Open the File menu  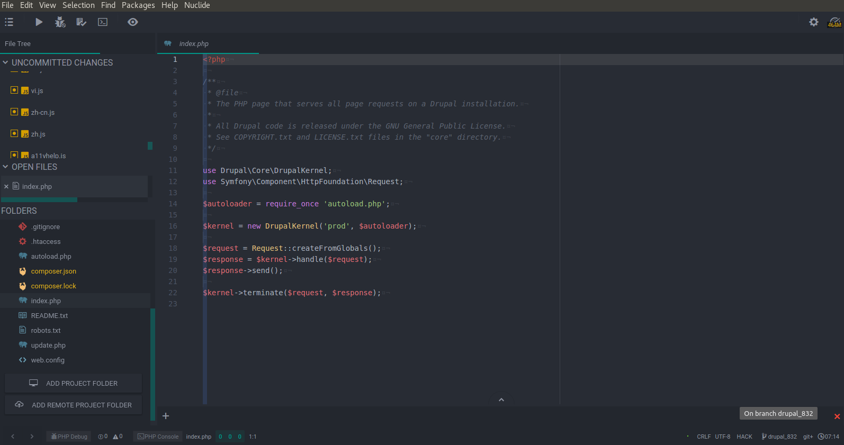click(x=7, y=5)
